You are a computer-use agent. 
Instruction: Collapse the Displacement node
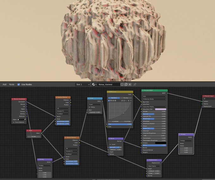pos(148,160)
